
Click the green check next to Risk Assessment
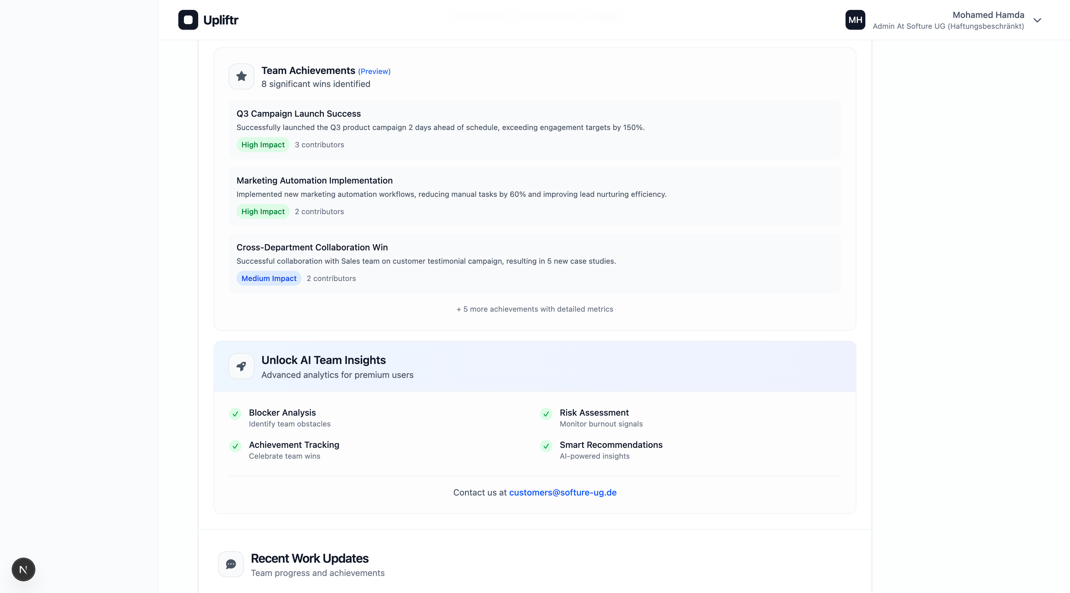(x=546, y=414)
